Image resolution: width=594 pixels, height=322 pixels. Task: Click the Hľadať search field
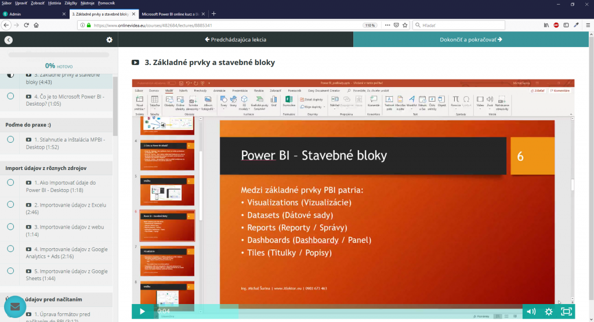click(x=459, y=26)
